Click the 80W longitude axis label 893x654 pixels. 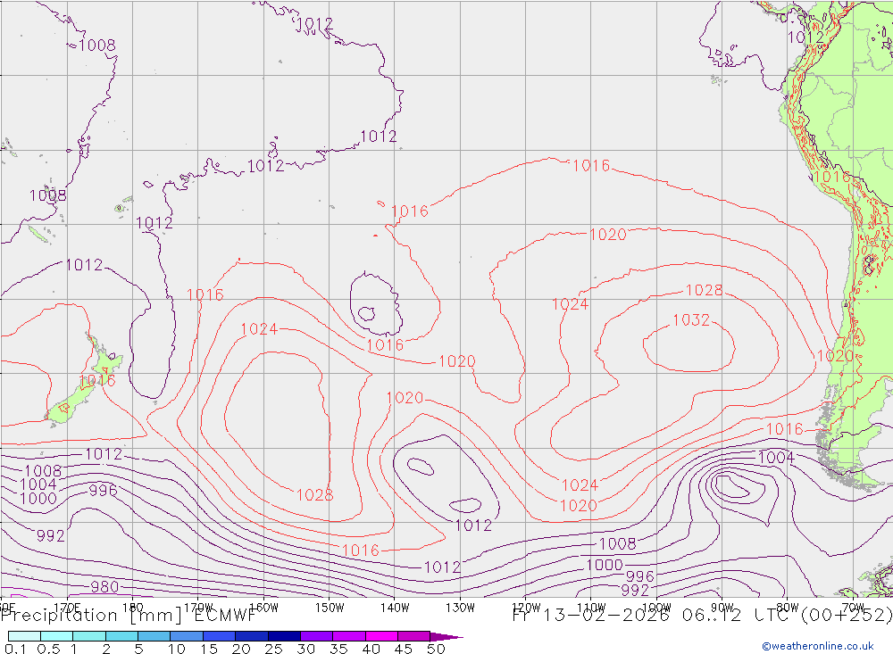tap(788, 608)
